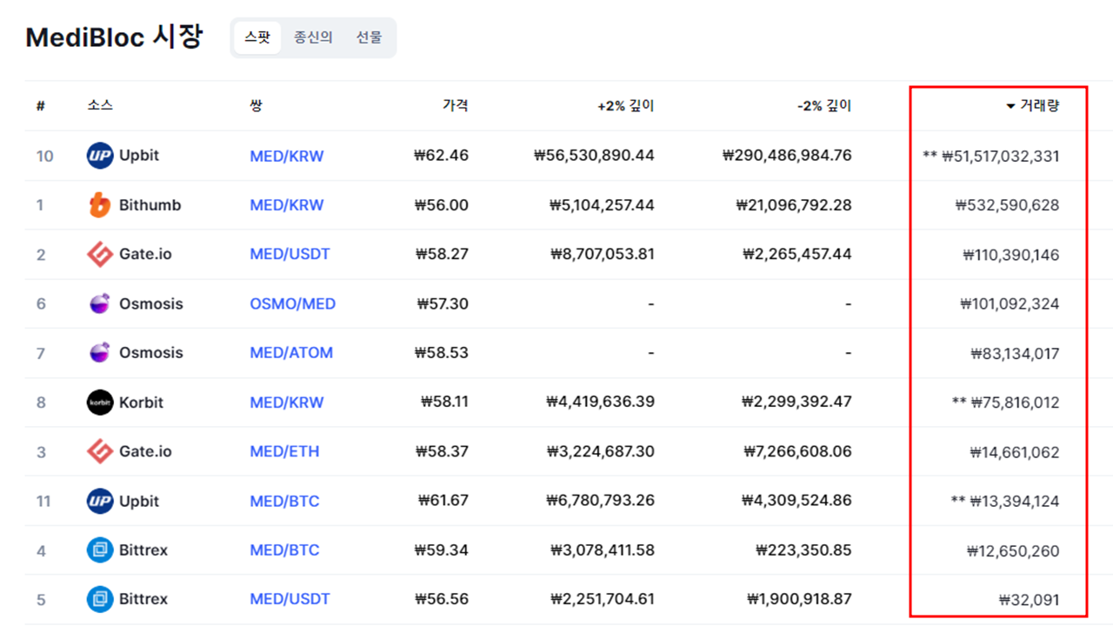Click the Korbit exchange logo
Viewport: 1113px width, 626px height.
100,403
